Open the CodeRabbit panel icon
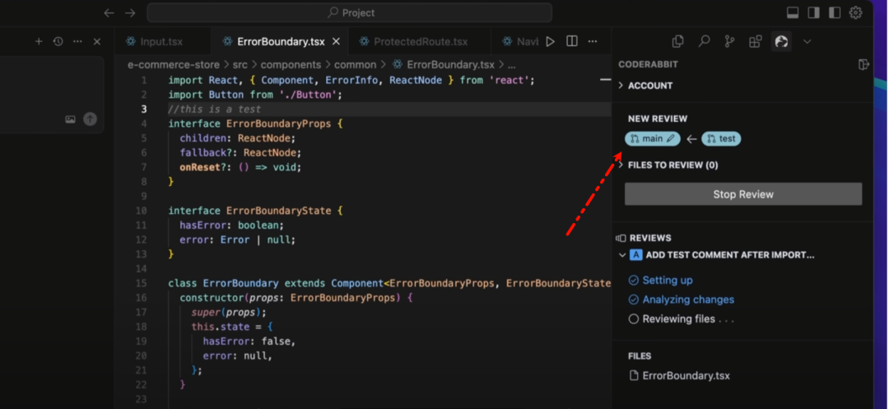Viewport: 889px width, 409px height. [x=781, y=41]
